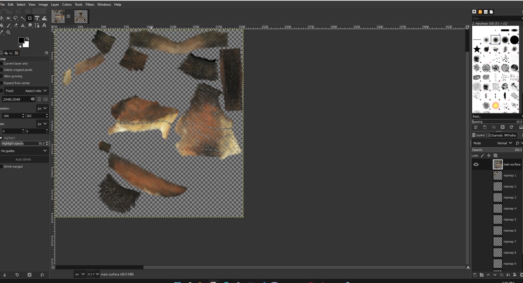Select the Rectangle Select tool
Screen dimensions: 523x283
coord(8,18)
